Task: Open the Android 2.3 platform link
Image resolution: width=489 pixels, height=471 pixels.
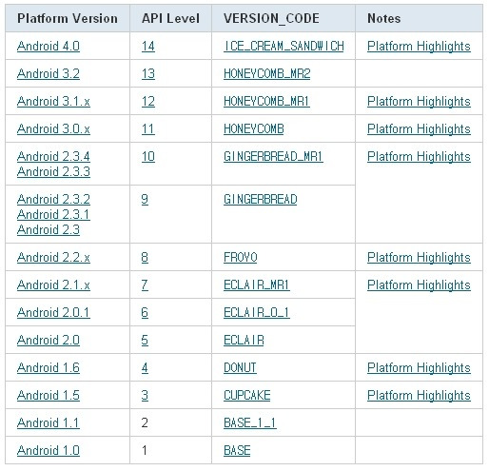Action: (x=49, y=229)
